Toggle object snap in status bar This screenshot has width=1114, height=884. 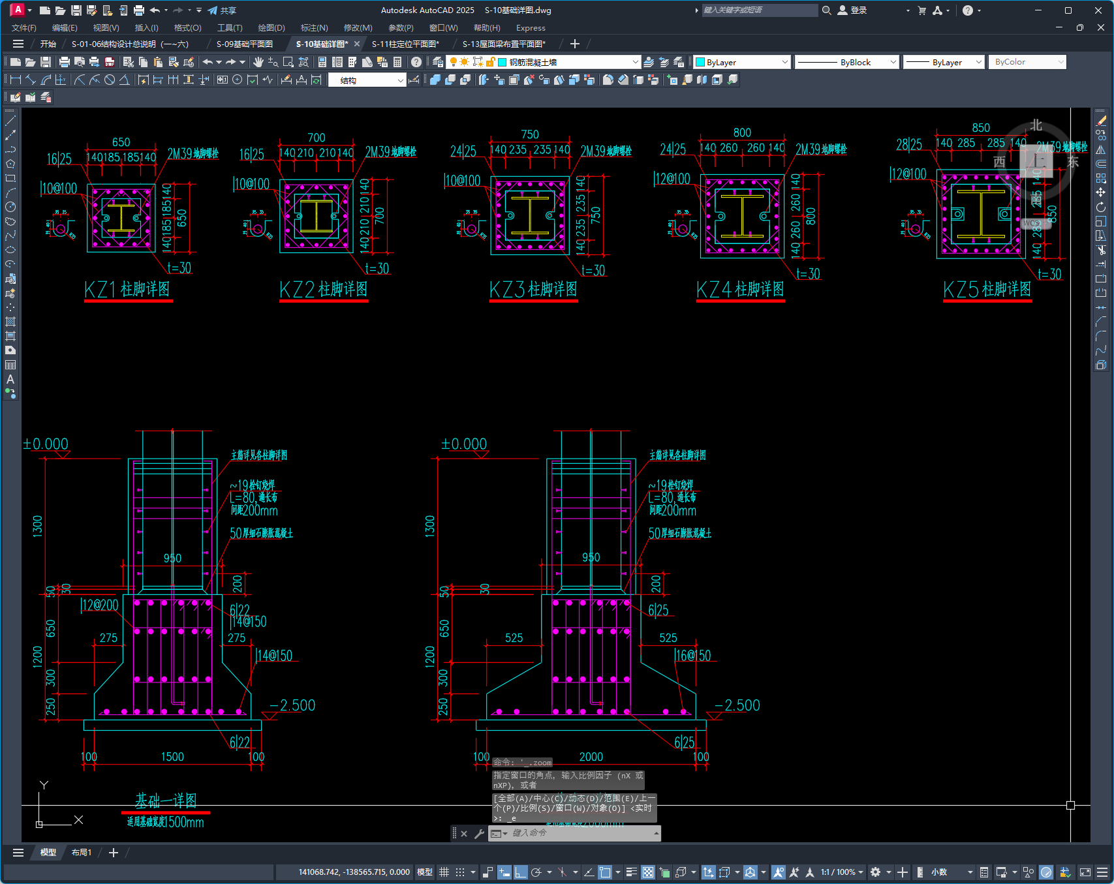[x=605, y=872]
